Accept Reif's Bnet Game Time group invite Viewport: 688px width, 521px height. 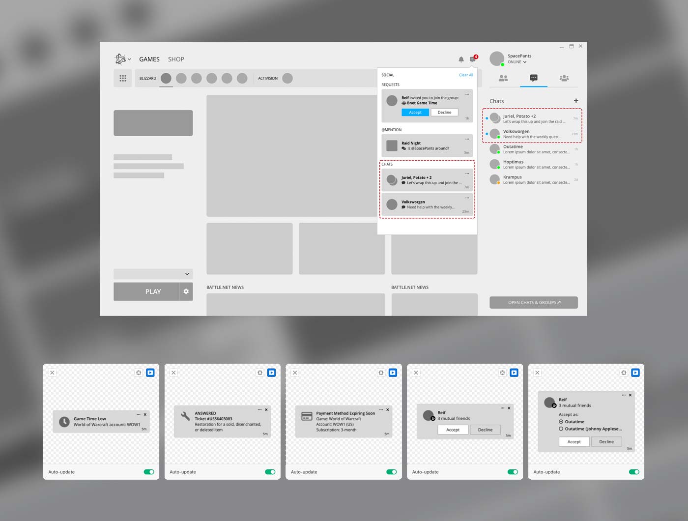click(415, 113)
